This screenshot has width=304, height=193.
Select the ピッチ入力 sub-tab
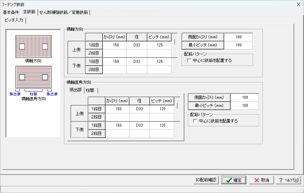[x=14, y=20]
